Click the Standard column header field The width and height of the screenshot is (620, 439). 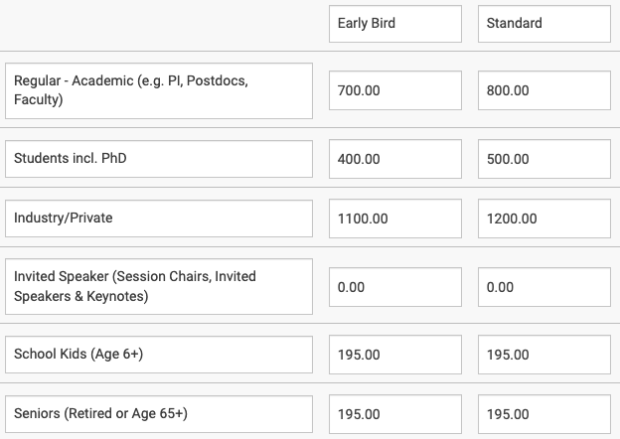[544, 24]
